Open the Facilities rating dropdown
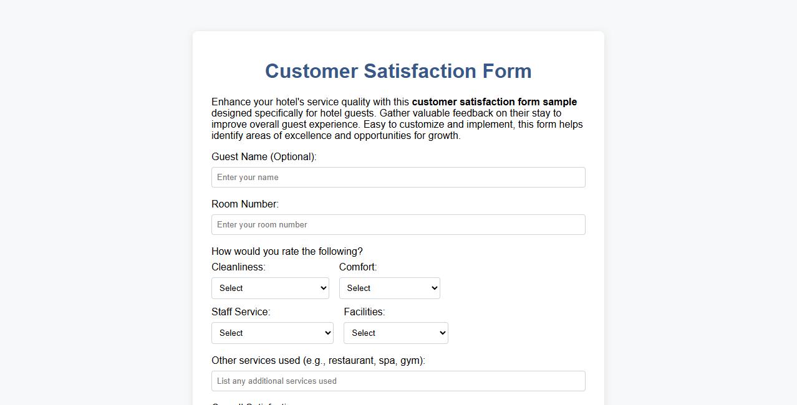Image resolution: width=797 pixels, height=405 pixels. point(395,333)
